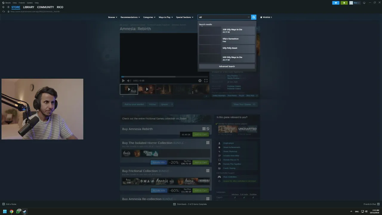
Task: Show hidden system tray icons chevron
Action: tap(351, 211)
